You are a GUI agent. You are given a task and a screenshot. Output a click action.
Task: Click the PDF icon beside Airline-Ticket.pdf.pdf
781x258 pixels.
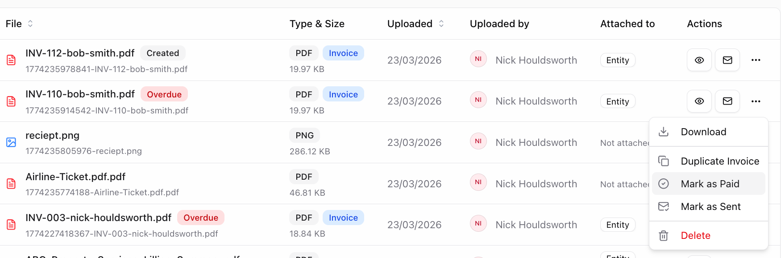coord(11,184)
